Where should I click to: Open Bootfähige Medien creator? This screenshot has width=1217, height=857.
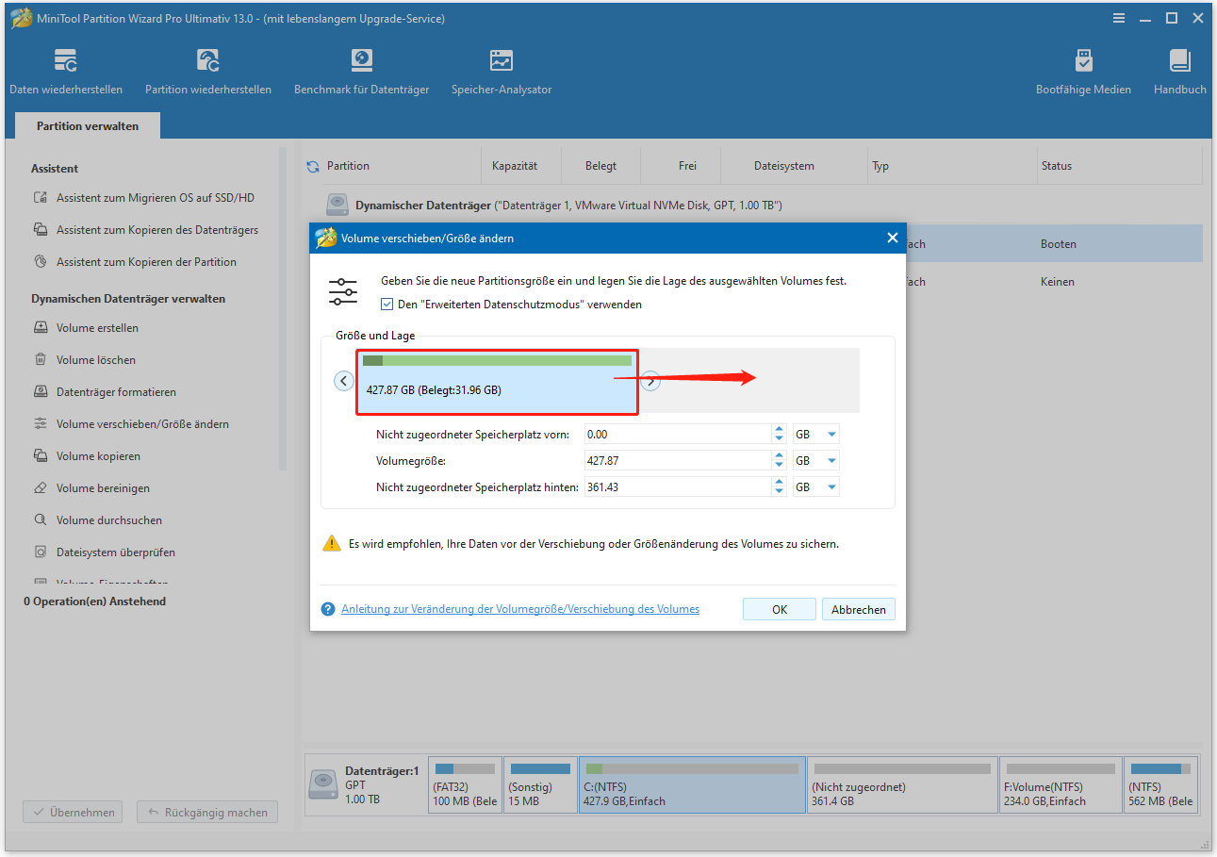pos(1083,71)
